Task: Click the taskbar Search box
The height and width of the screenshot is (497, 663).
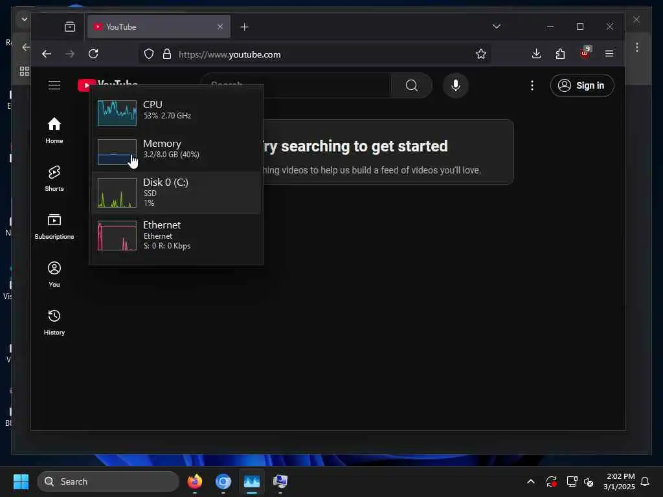Action: [108, 481]
